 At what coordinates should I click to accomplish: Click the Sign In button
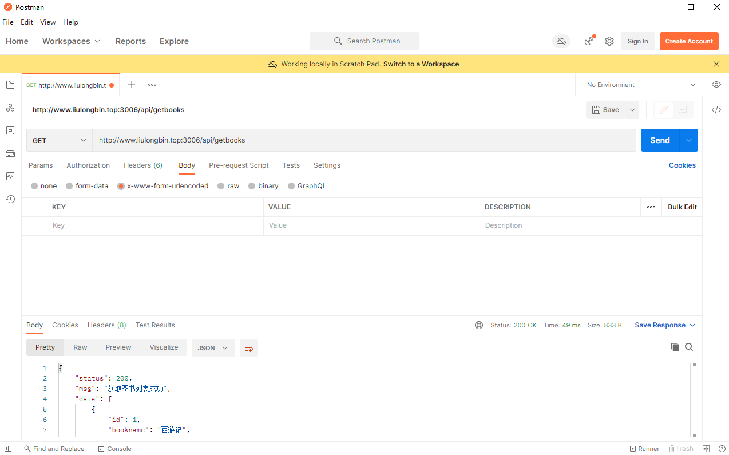pos(637,41)
